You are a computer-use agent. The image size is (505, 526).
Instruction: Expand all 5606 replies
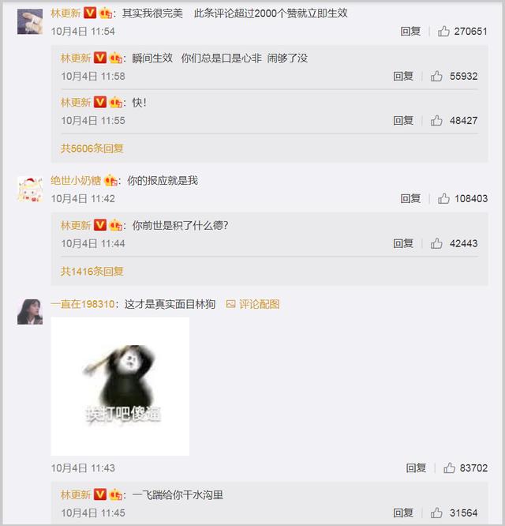92,148
